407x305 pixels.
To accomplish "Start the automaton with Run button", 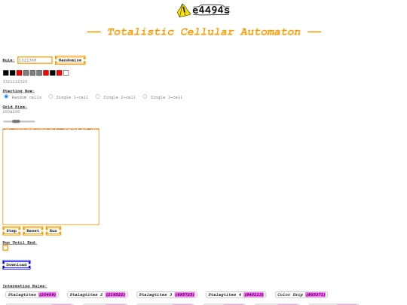I will (54, 231).
